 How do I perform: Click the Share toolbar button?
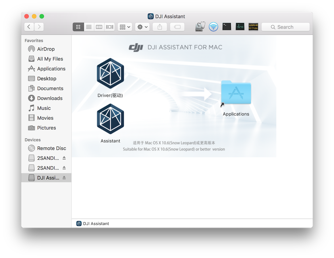click(160, 27)
